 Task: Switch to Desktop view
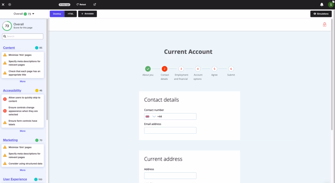coord(57,14)
